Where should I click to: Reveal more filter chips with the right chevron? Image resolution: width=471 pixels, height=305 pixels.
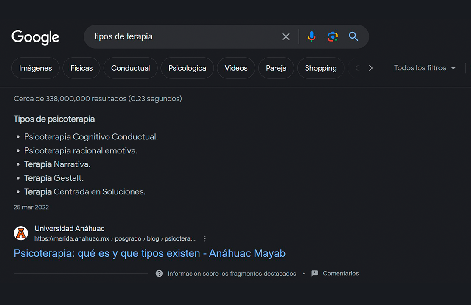(370, 67)
